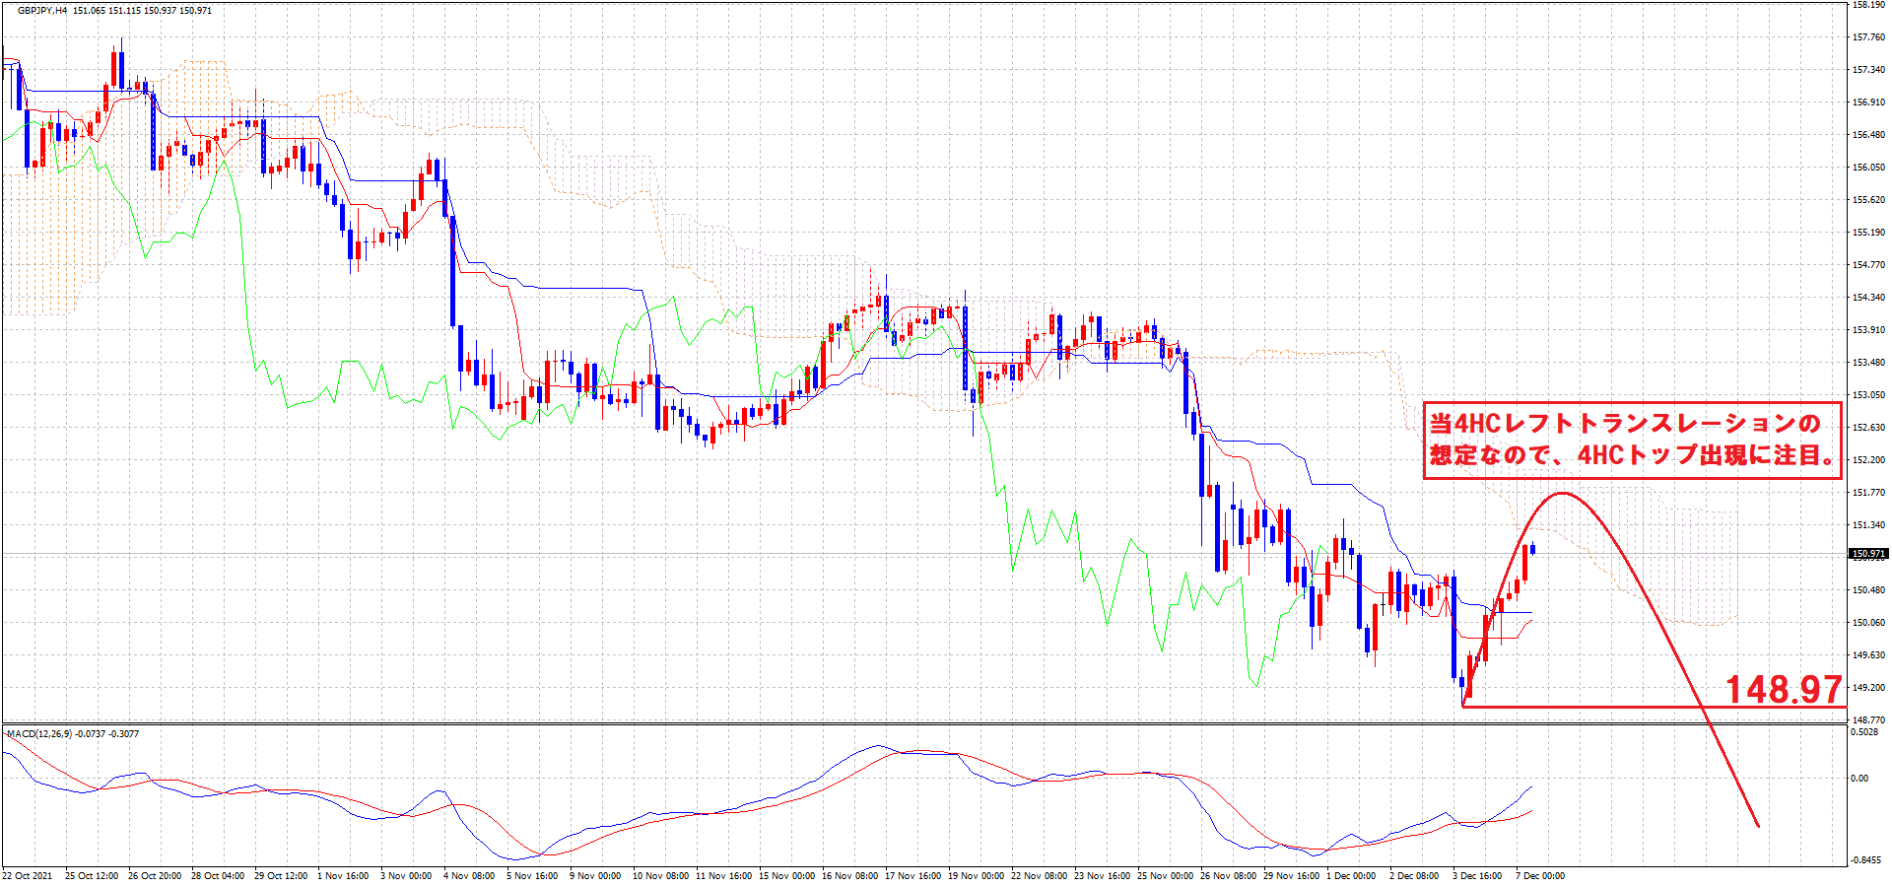Click the MACD 0.00 scale label
This screenshot has height=887, width=1892.
pyautogui.click(x=1858, y=779)
